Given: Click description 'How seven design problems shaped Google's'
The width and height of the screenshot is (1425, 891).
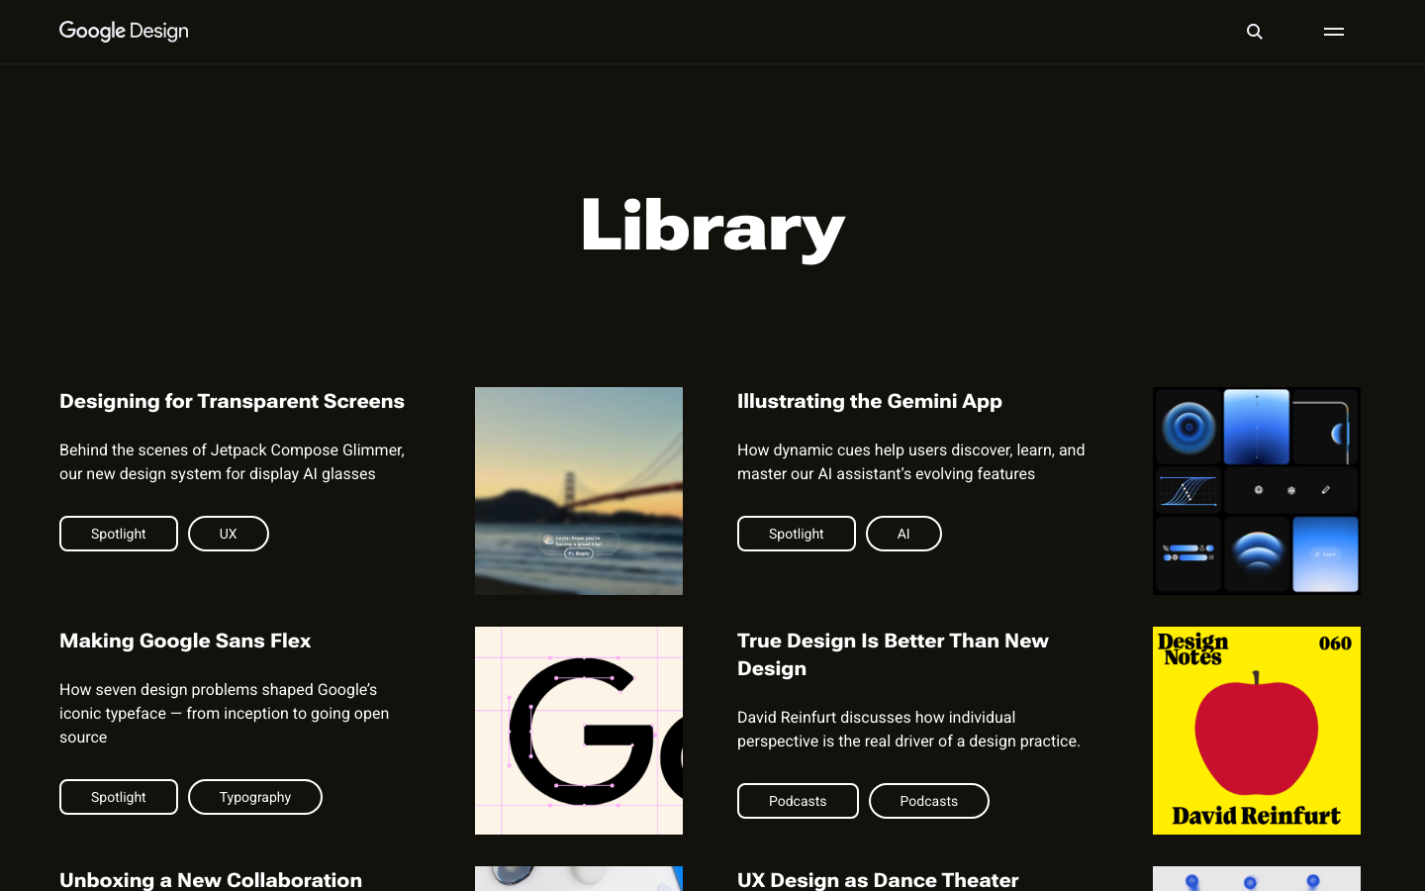Looking at the screenshot, I should (224, 713).
